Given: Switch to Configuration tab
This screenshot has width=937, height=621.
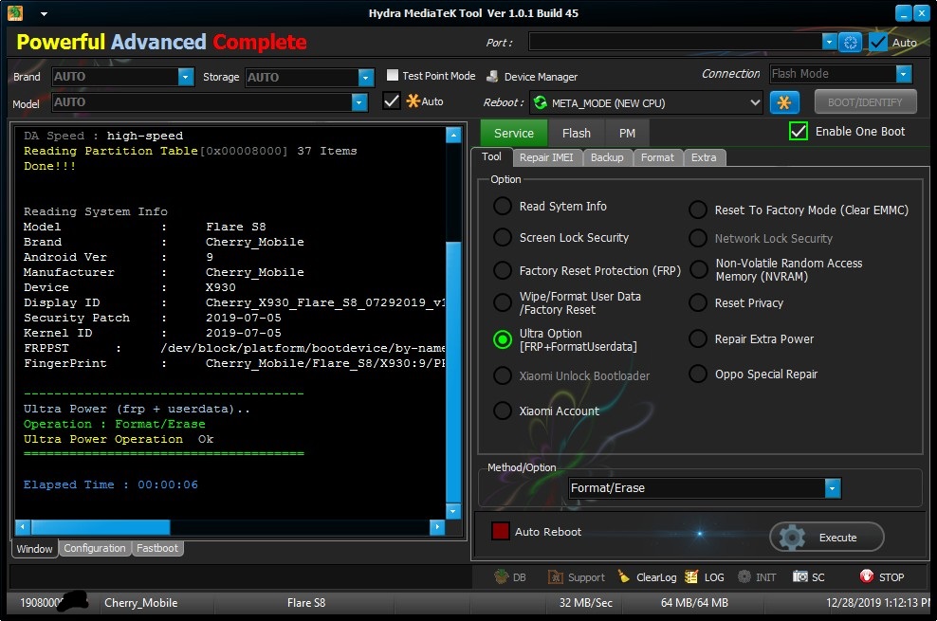Looking at the screenshot, I should click(x=95, y=548).
